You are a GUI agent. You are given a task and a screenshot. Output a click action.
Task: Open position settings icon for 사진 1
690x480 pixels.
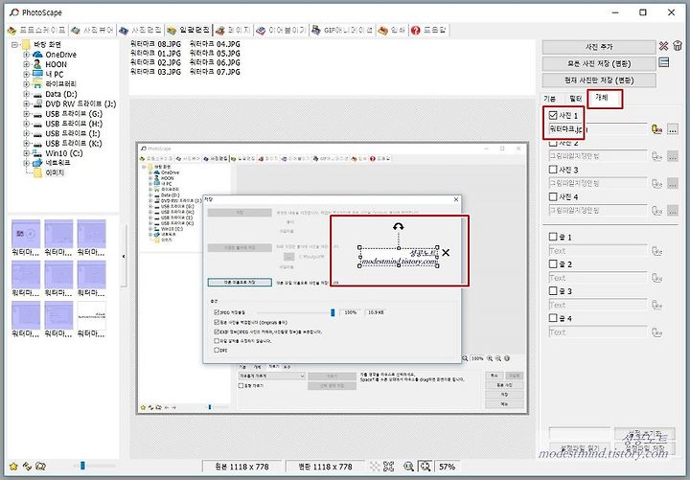click(x=656, y=129)
